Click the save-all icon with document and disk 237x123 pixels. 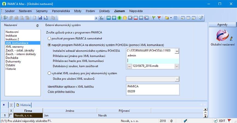(45, 18)
